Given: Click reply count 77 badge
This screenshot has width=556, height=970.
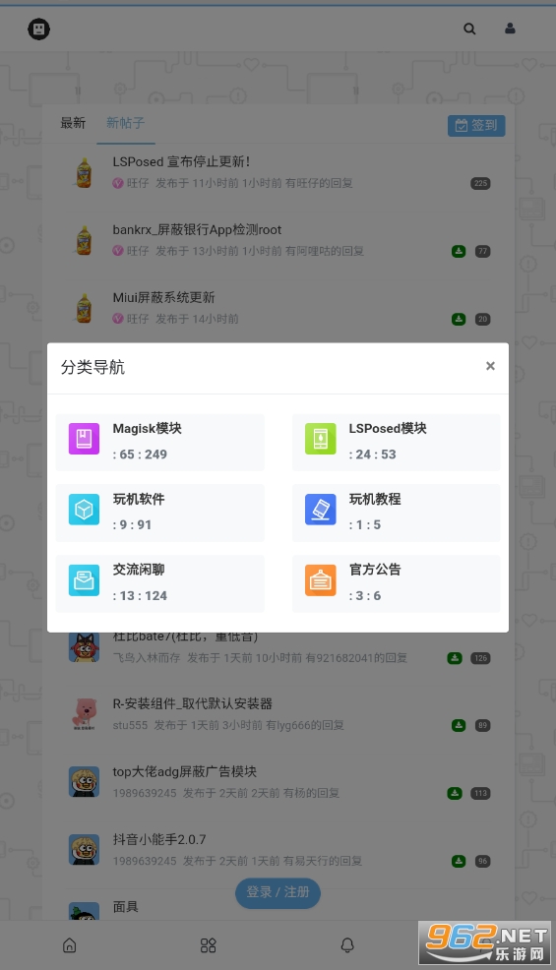Looking at the screenshot, I should tap(483, 251).
